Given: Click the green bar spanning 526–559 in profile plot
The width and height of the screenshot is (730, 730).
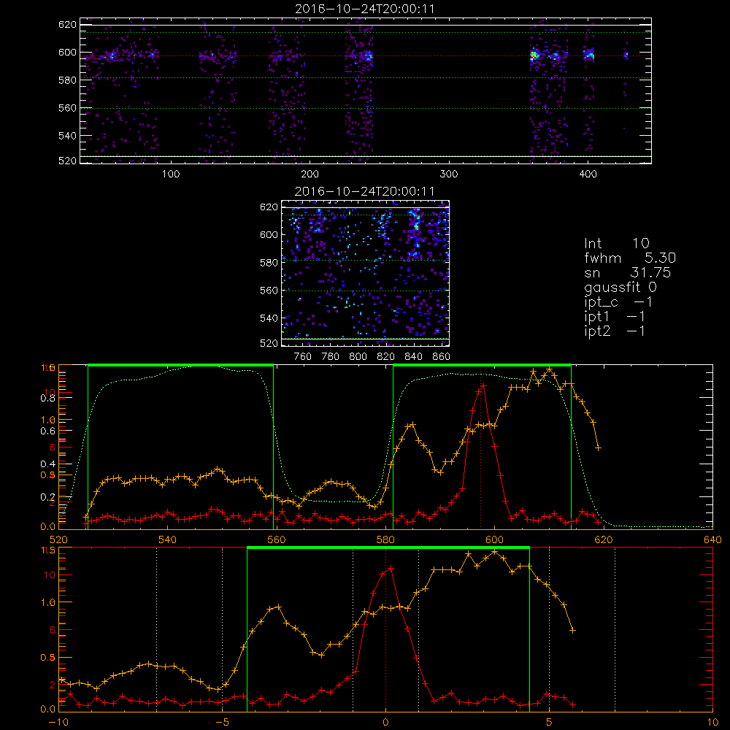Looking at the screenshot, I should pos(180,365).
